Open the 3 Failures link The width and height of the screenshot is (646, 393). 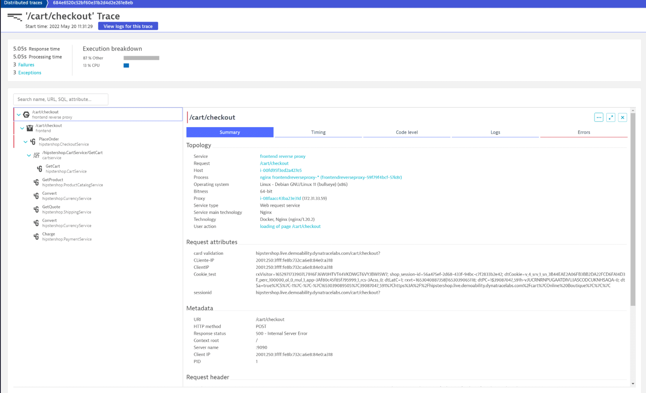pyautogui.click(x=26, y=65)
